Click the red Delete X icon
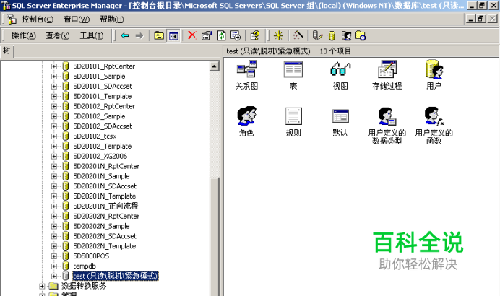This screenshot has height=296, width=500. (x=192, y=35)
